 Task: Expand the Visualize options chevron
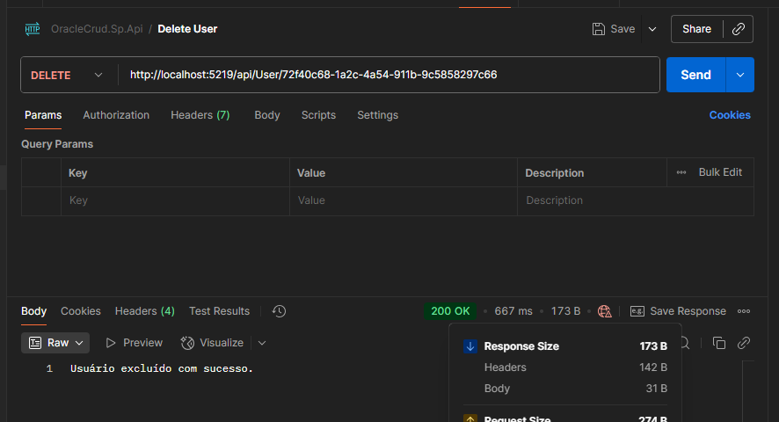(x=262, y=343)
